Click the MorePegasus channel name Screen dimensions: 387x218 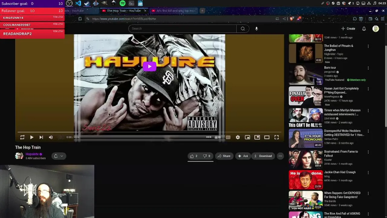pos(331,97)
